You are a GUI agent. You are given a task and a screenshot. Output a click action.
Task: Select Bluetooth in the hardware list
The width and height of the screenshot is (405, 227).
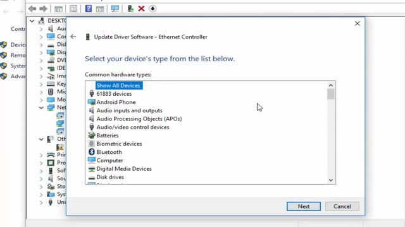click(109, 152)
